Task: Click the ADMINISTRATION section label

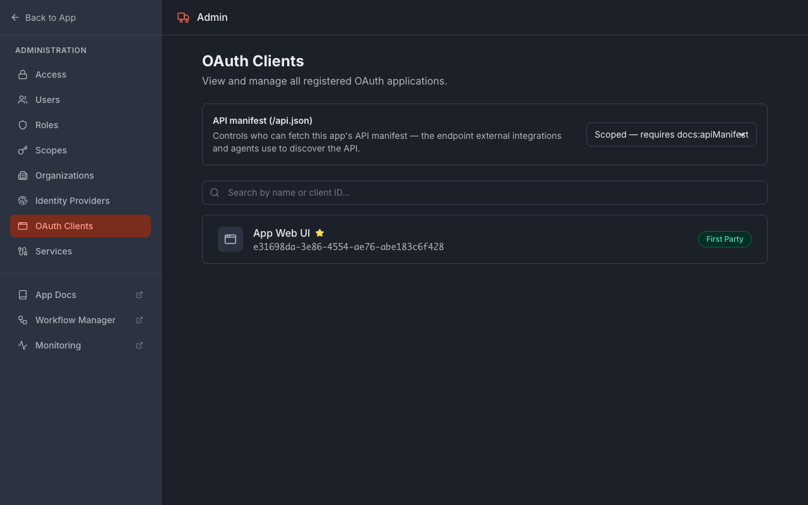Action: [x=51, y=50]
